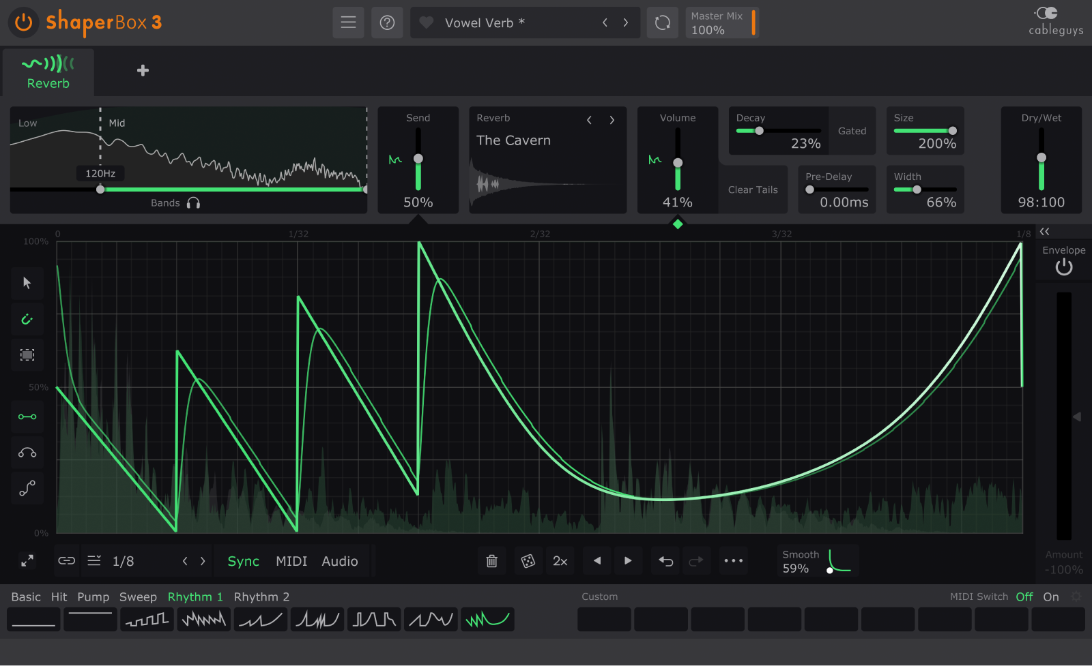Duplicate the pattern with the 2x button
Viewport: 1092px width, 666px height.
(x=560, y=560)
